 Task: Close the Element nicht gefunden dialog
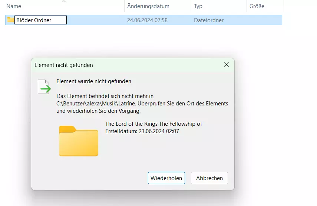(227, 65)
